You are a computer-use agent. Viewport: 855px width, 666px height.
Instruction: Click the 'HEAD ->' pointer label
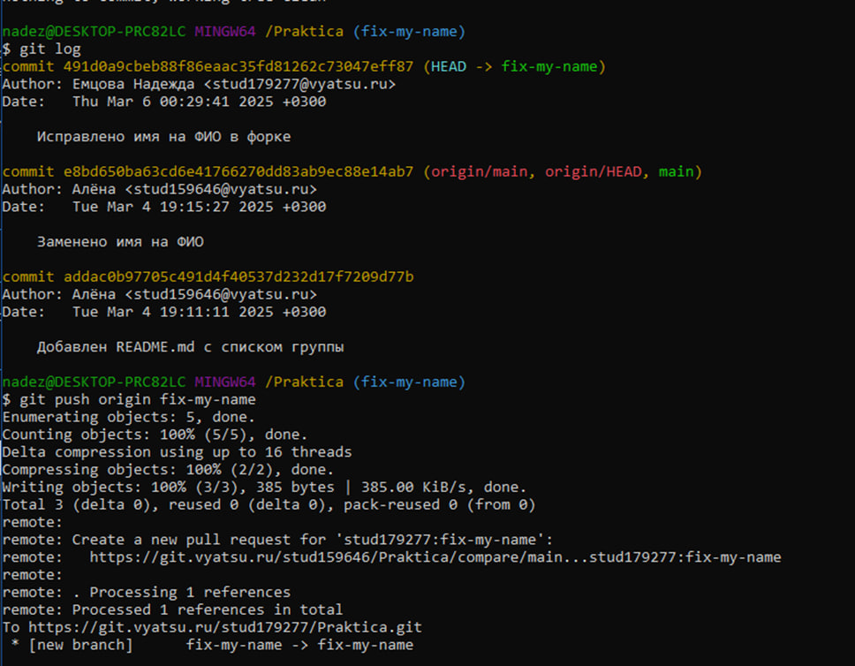click(x=462, y=67)
